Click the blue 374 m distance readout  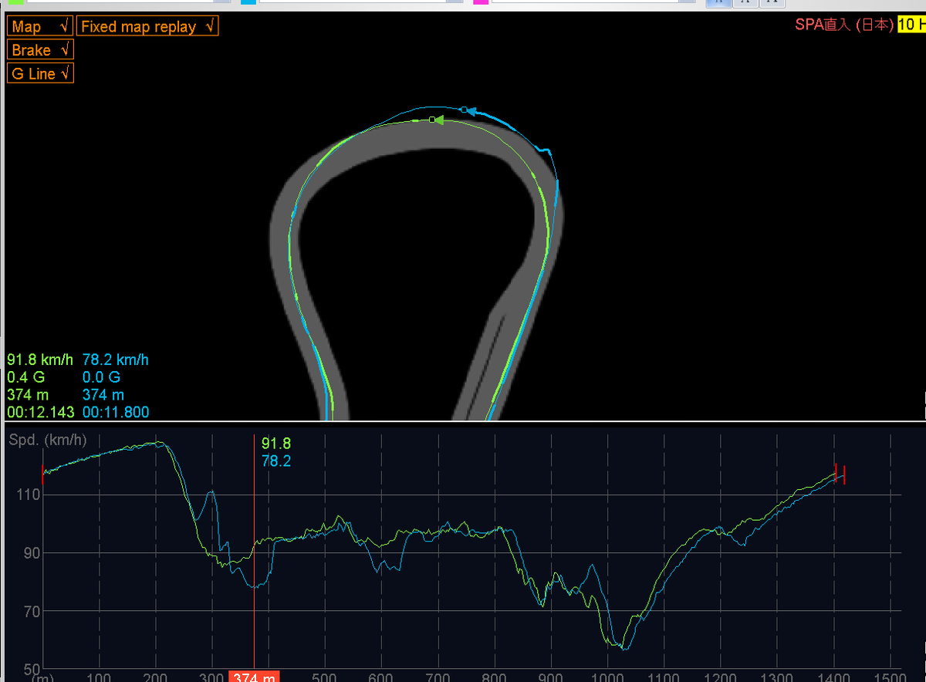[103, 395]
